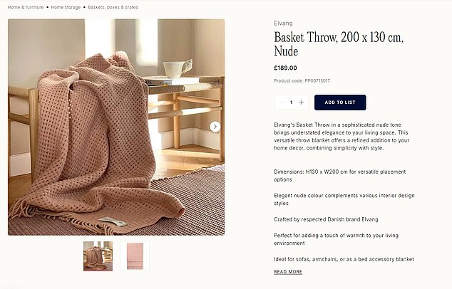The height and width of the screenshot is (289, 452).
Task: Click the Add to List button
Action: click(x=340, y=103)
